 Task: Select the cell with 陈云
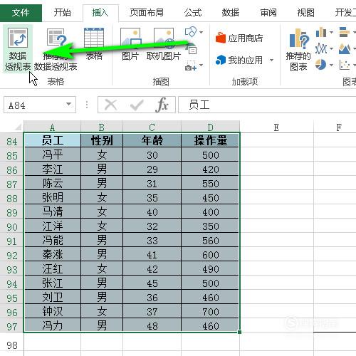(x=53, y=183)
